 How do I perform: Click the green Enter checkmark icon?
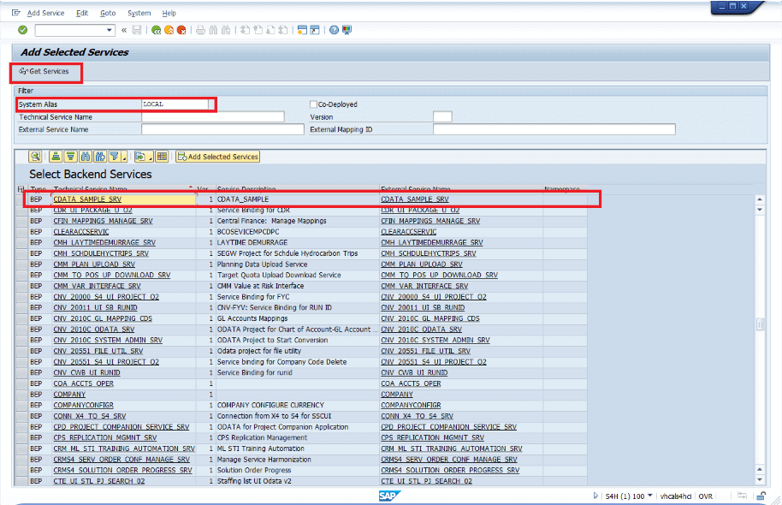coord(22,30)
